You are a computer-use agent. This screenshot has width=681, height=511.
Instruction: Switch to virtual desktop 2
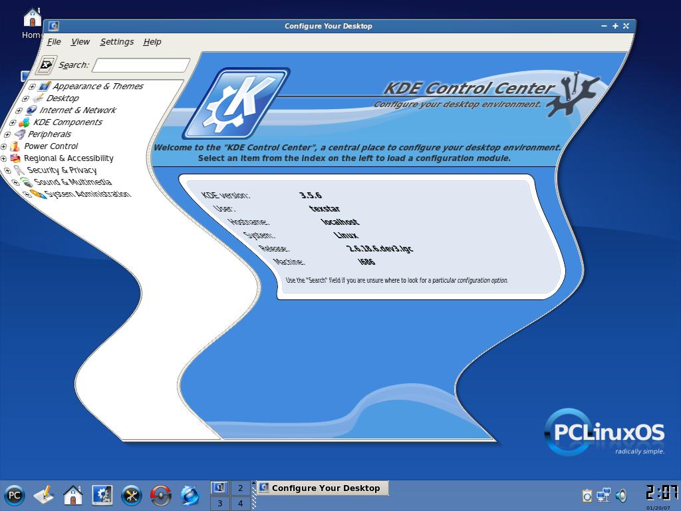(x=241, y=488)
